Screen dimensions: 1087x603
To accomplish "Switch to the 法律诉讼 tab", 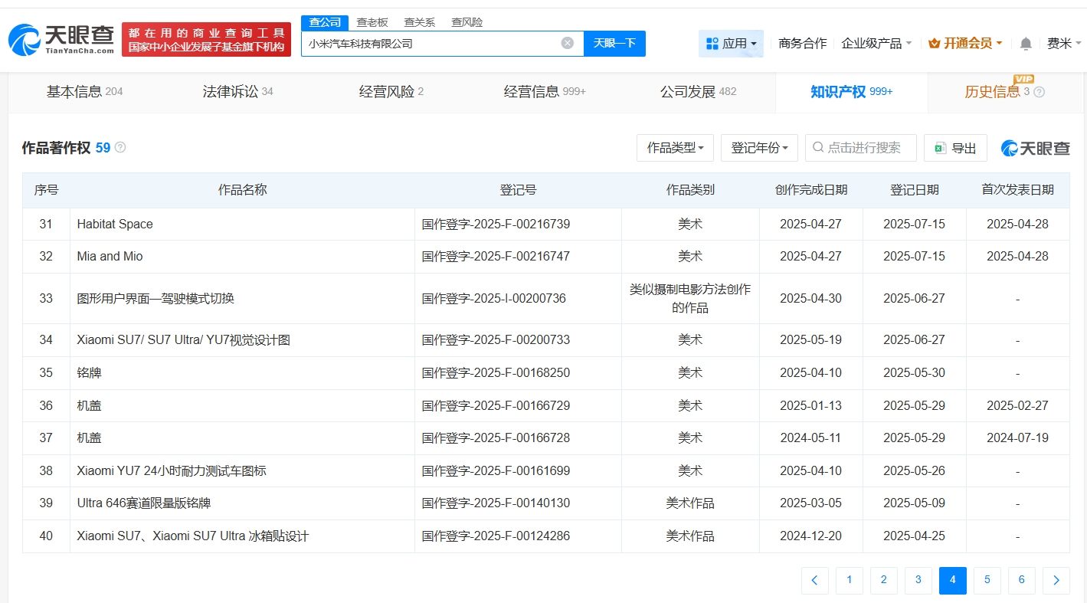I will (x=237, y=92).
